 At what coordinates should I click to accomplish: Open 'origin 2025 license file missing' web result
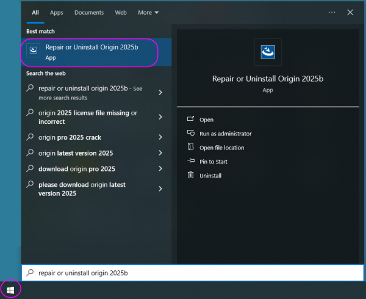pyautogui.click(x=87, y=117)
